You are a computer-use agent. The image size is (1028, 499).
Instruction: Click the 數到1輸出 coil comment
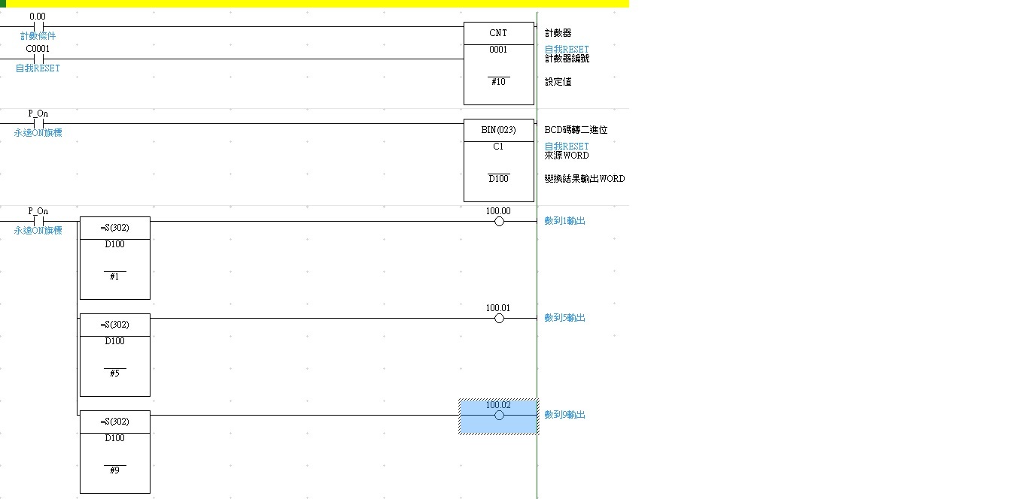[x=564, y=221]
